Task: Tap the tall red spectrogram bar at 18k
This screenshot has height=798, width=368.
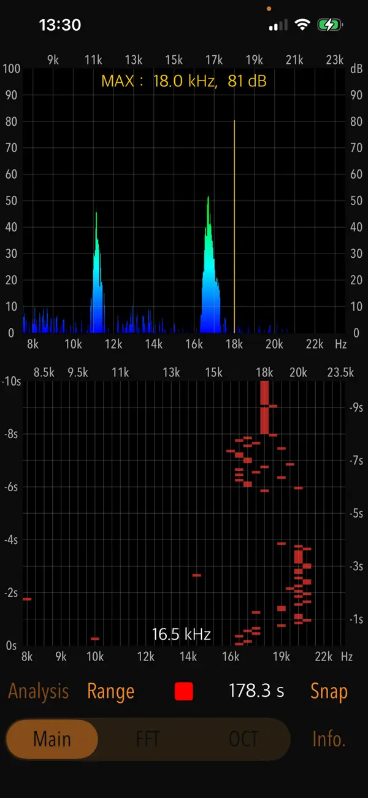Action: 264,407
